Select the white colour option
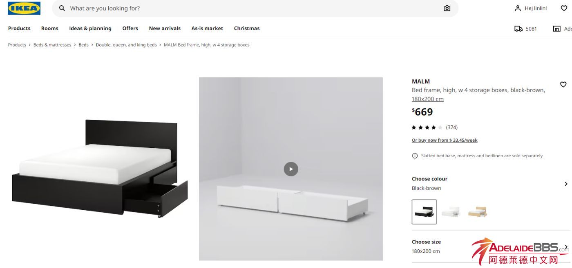Viewport: 572px width, 268px height. tap(451, 212)
